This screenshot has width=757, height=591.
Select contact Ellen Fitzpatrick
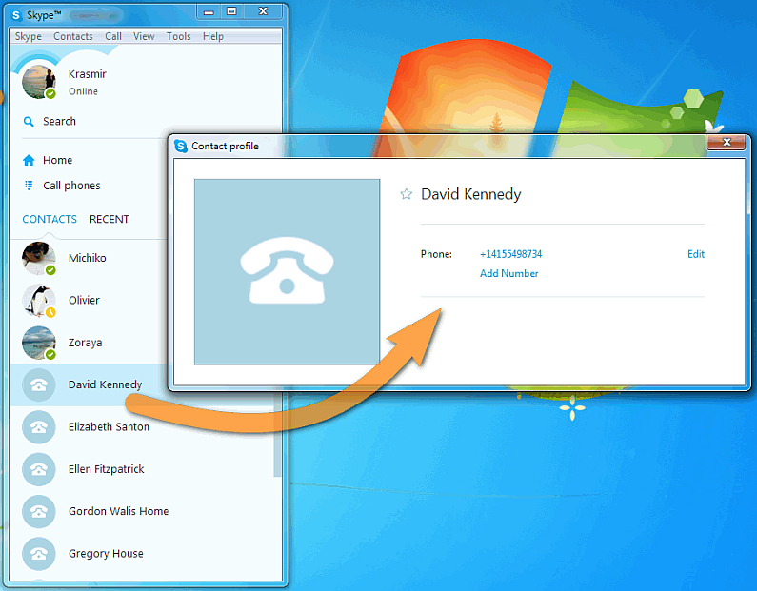pyautogui.click(x=107, y=469)
